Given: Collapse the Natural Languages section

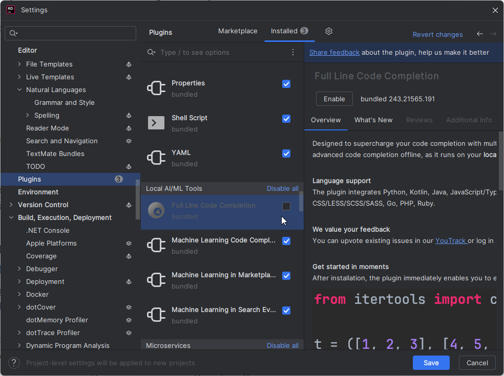Looking at the screenshot, I should pyautogui.click(x=19, y=90).
